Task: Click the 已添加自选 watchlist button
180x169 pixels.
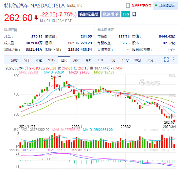Action: (x=165, y=5)
